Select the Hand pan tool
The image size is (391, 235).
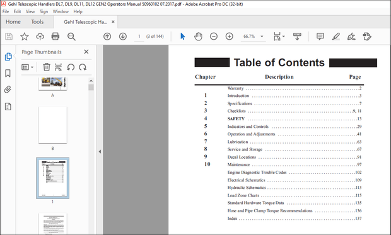198,37
